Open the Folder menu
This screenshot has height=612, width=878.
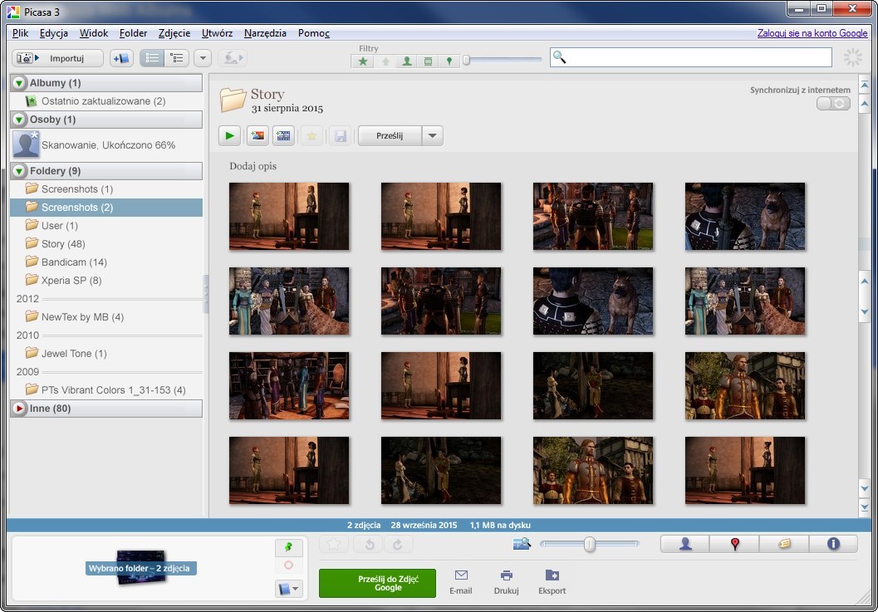coord(133,33)
